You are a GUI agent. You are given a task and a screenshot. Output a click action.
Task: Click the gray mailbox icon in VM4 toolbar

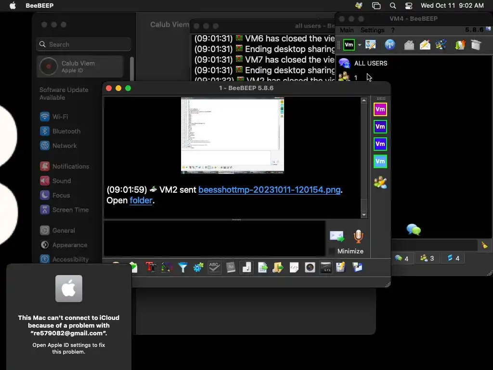(409, 45)
